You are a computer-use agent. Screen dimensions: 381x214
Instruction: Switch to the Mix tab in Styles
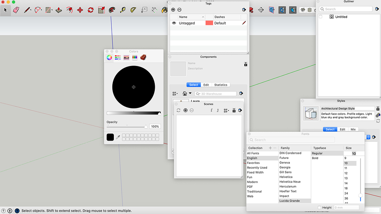(x=353, y=129)
